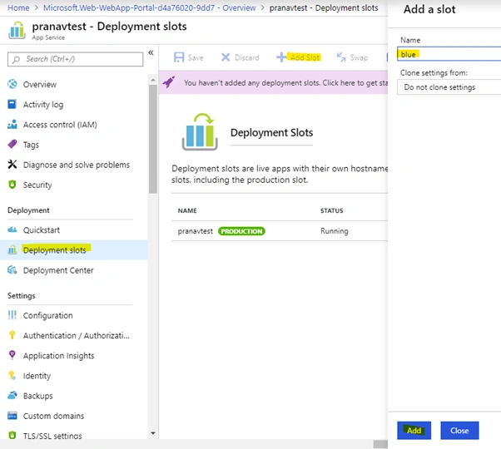Click the slot Name input field

(x=449, y=54)
